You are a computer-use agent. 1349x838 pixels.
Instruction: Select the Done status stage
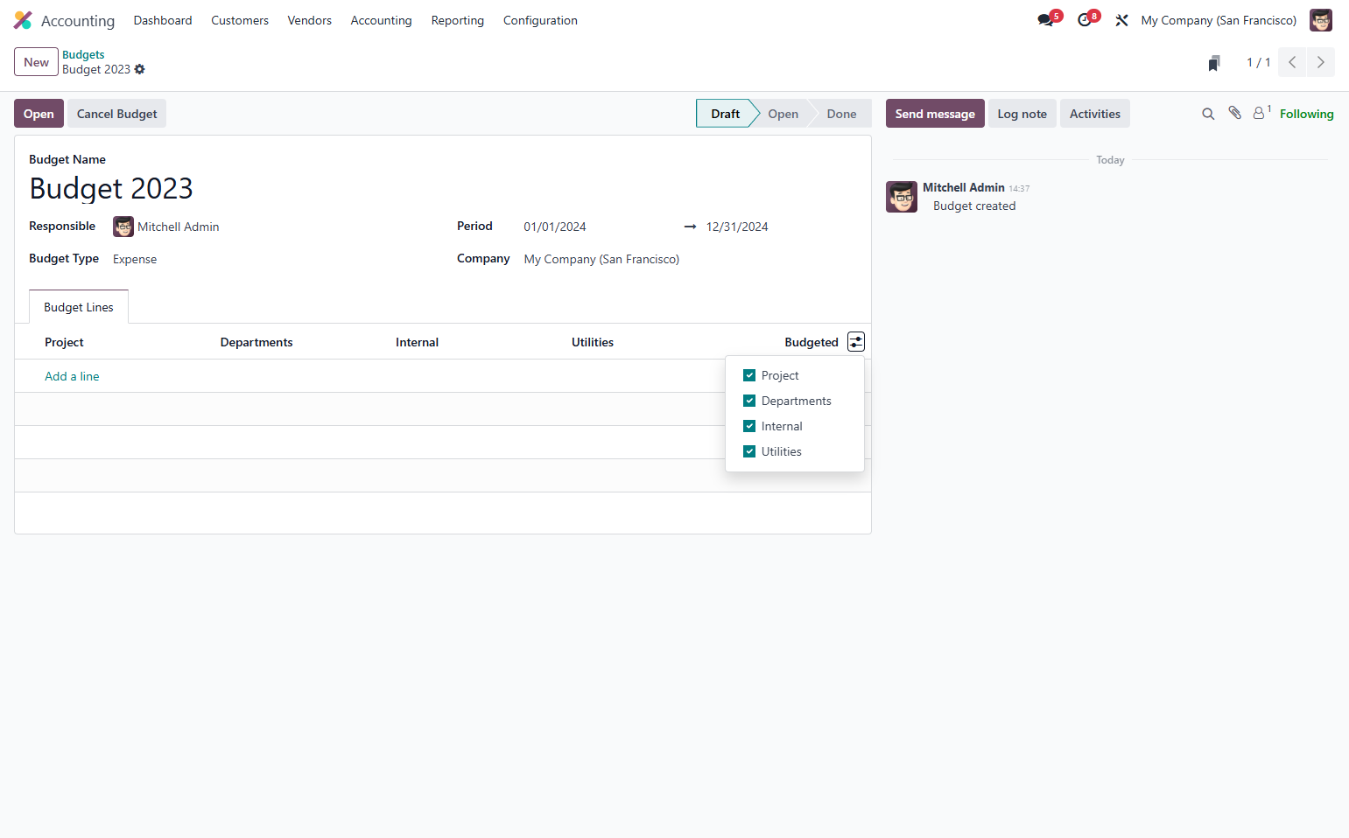point(841,114)
